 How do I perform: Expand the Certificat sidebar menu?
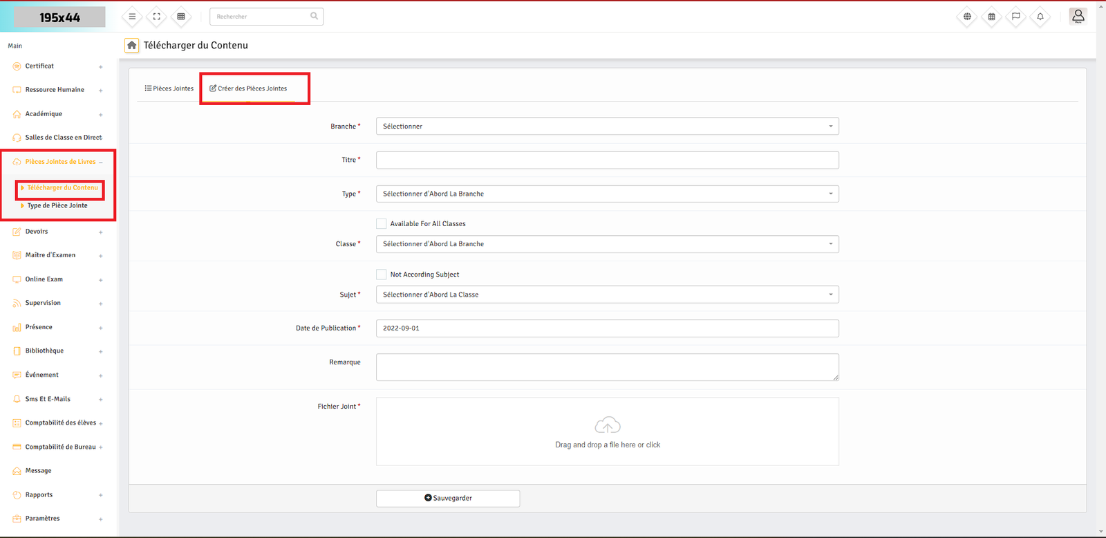pyautogui.click(x=39, y=66)
